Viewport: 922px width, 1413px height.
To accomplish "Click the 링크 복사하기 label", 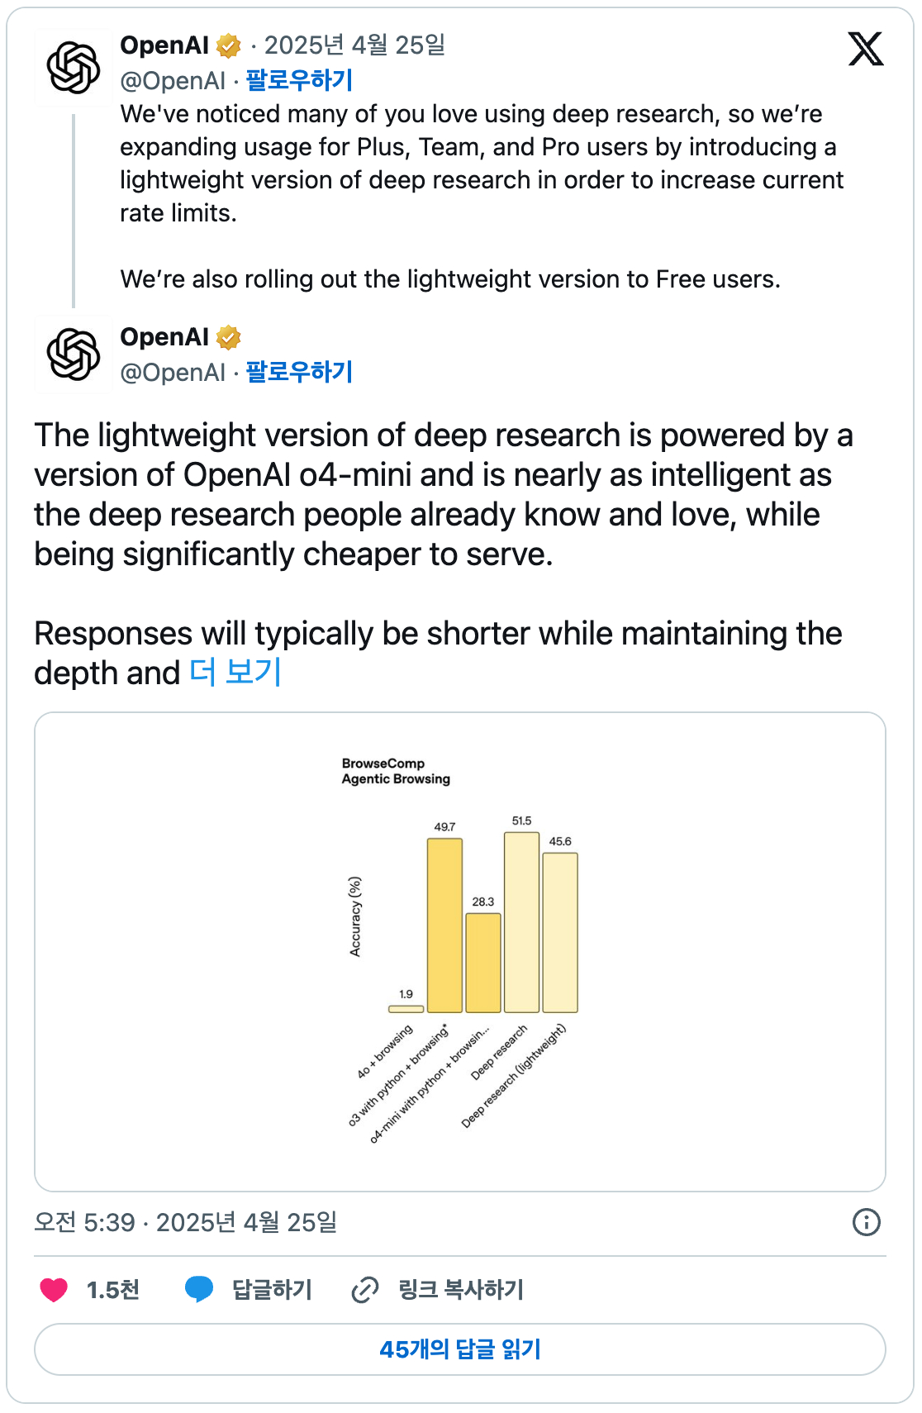I will click(461, 1289).
